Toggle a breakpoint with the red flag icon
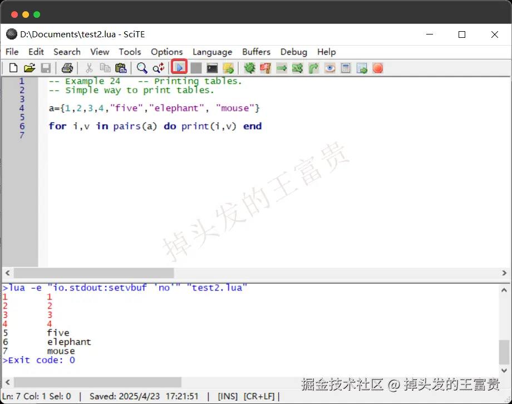This screenshot has height=404, width=512. (x=265, y=67)
